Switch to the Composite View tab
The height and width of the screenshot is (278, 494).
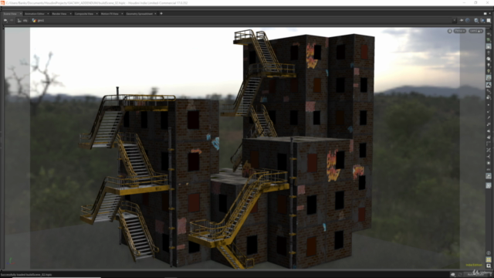click(x=84, y=14)
